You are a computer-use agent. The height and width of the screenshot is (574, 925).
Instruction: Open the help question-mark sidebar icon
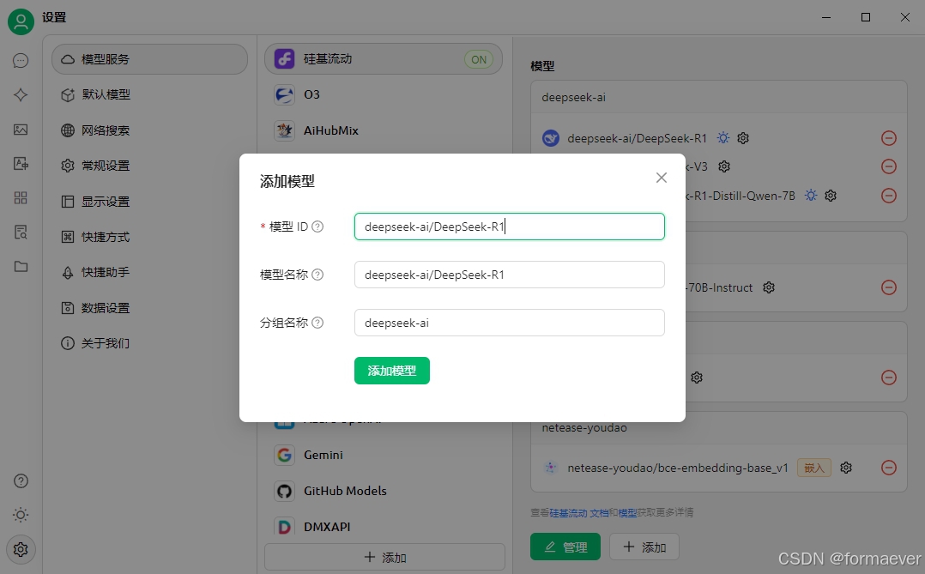point(21,481)
